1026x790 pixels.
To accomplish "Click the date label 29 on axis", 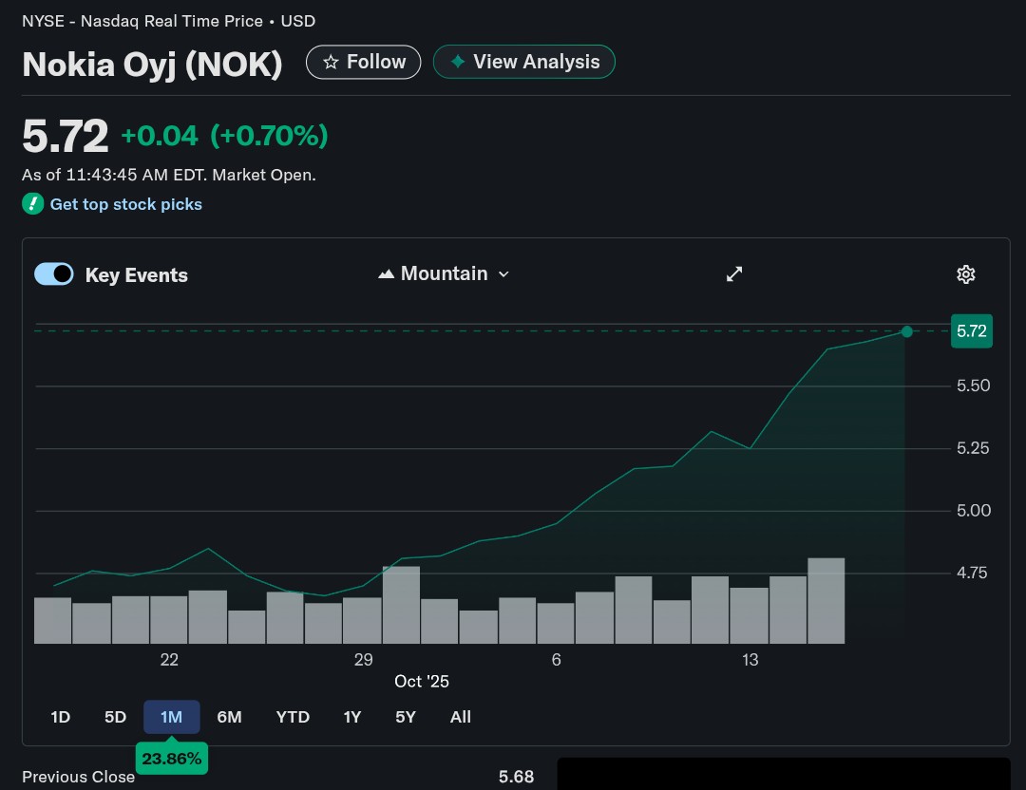I will 363,660.
